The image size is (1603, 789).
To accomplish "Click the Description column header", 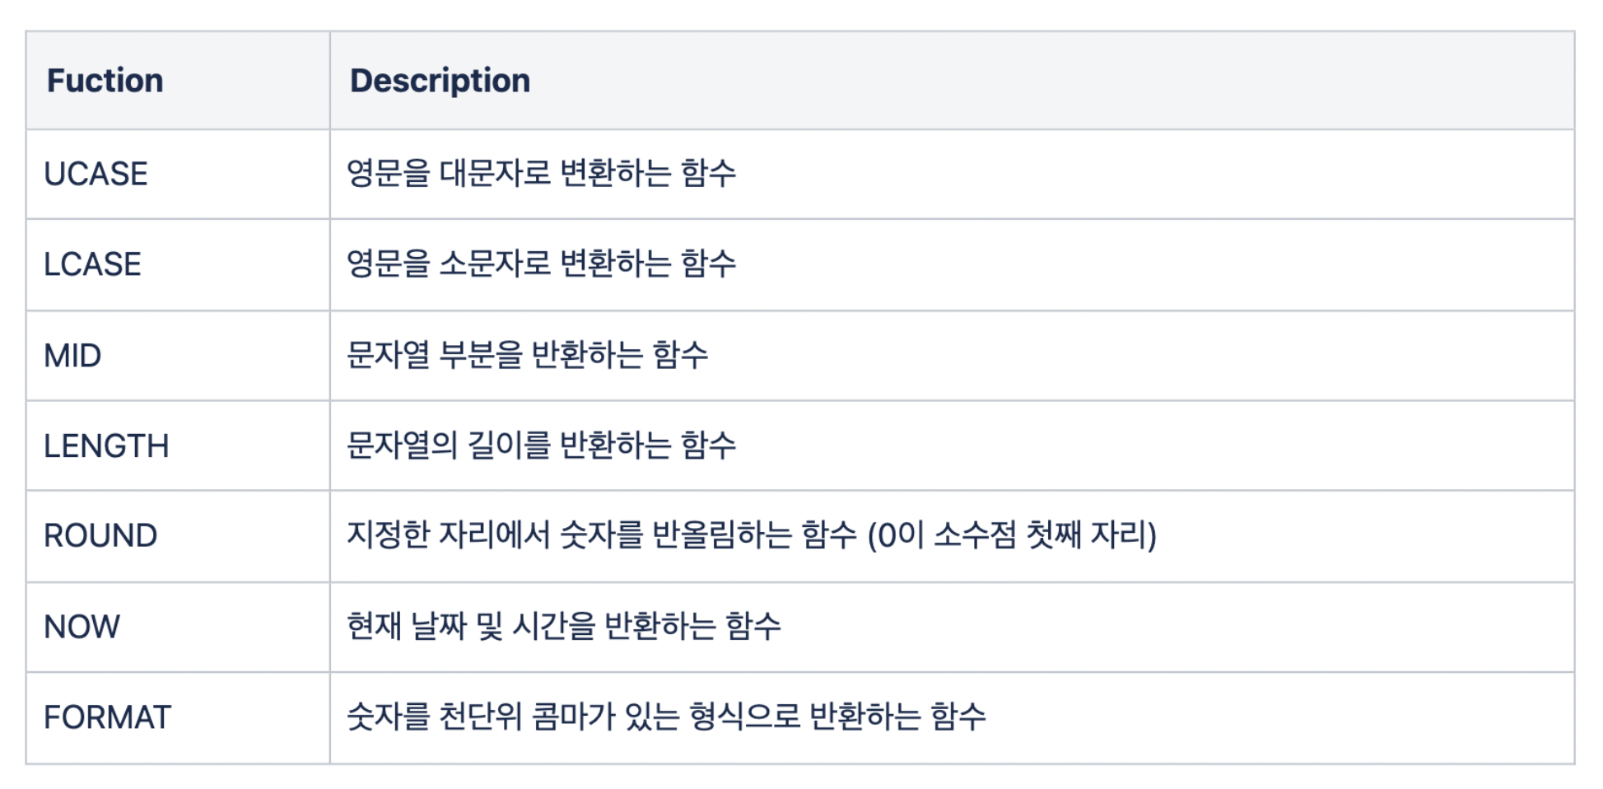I will point(440,81).
